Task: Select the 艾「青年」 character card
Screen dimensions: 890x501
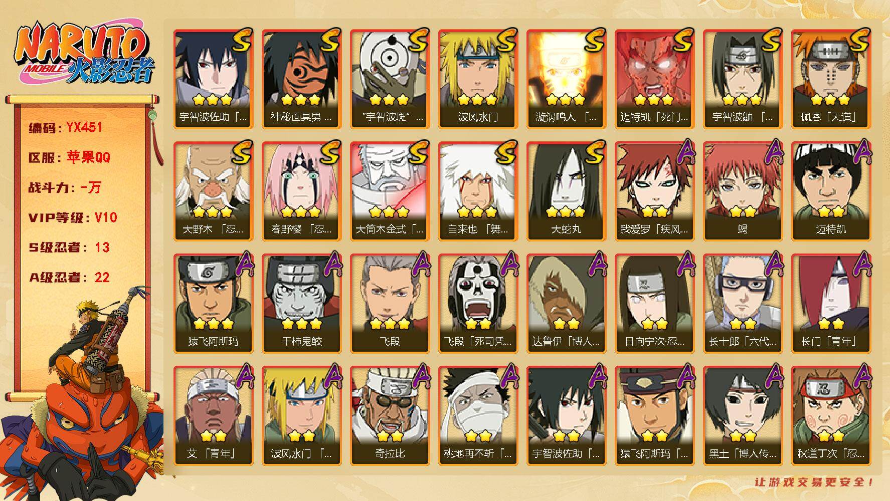Action: coord(213,415)
